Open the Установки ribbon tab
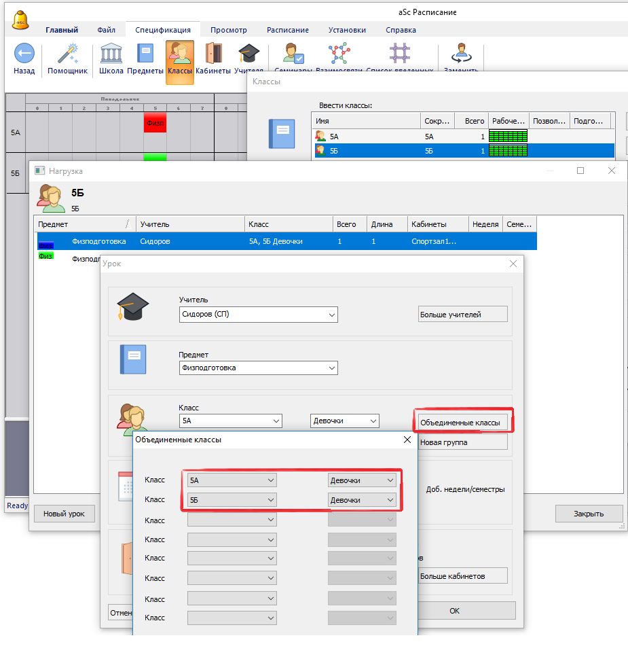The height and width of the screenshot is (657, 628). (347, 30)
